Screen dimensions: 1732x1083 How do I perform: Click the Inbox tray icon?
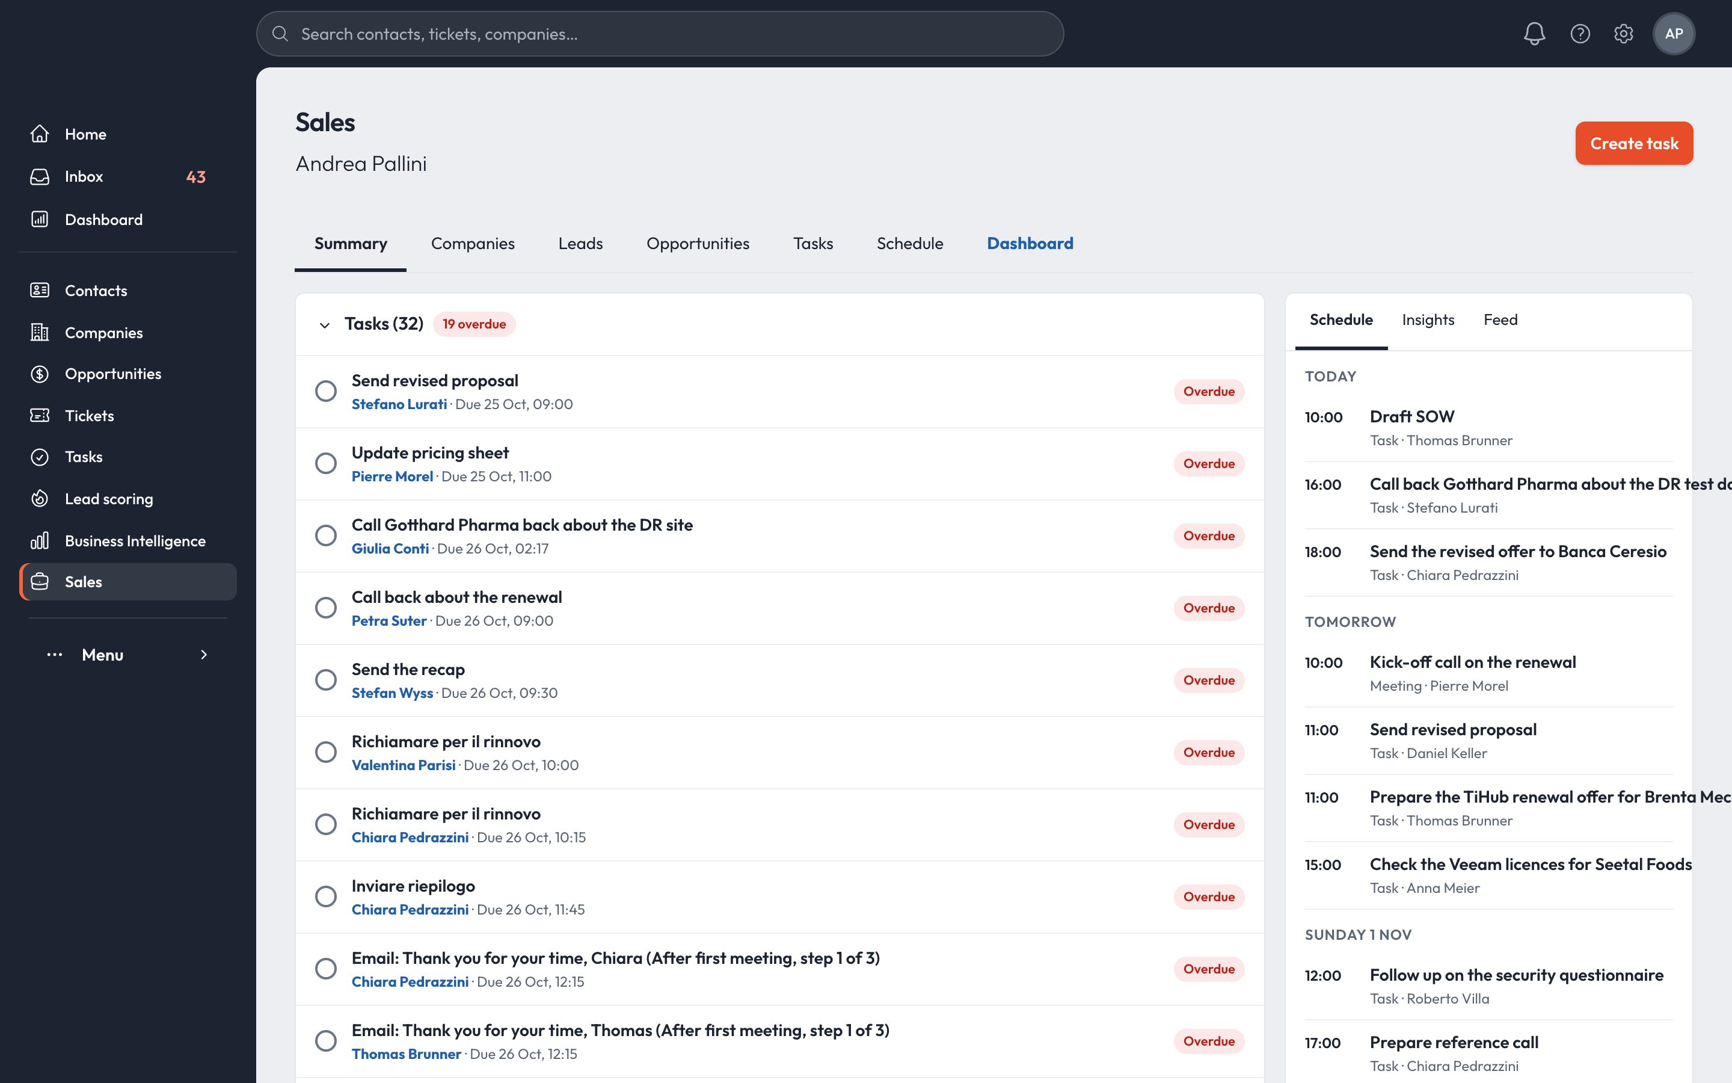pos(40,176)
